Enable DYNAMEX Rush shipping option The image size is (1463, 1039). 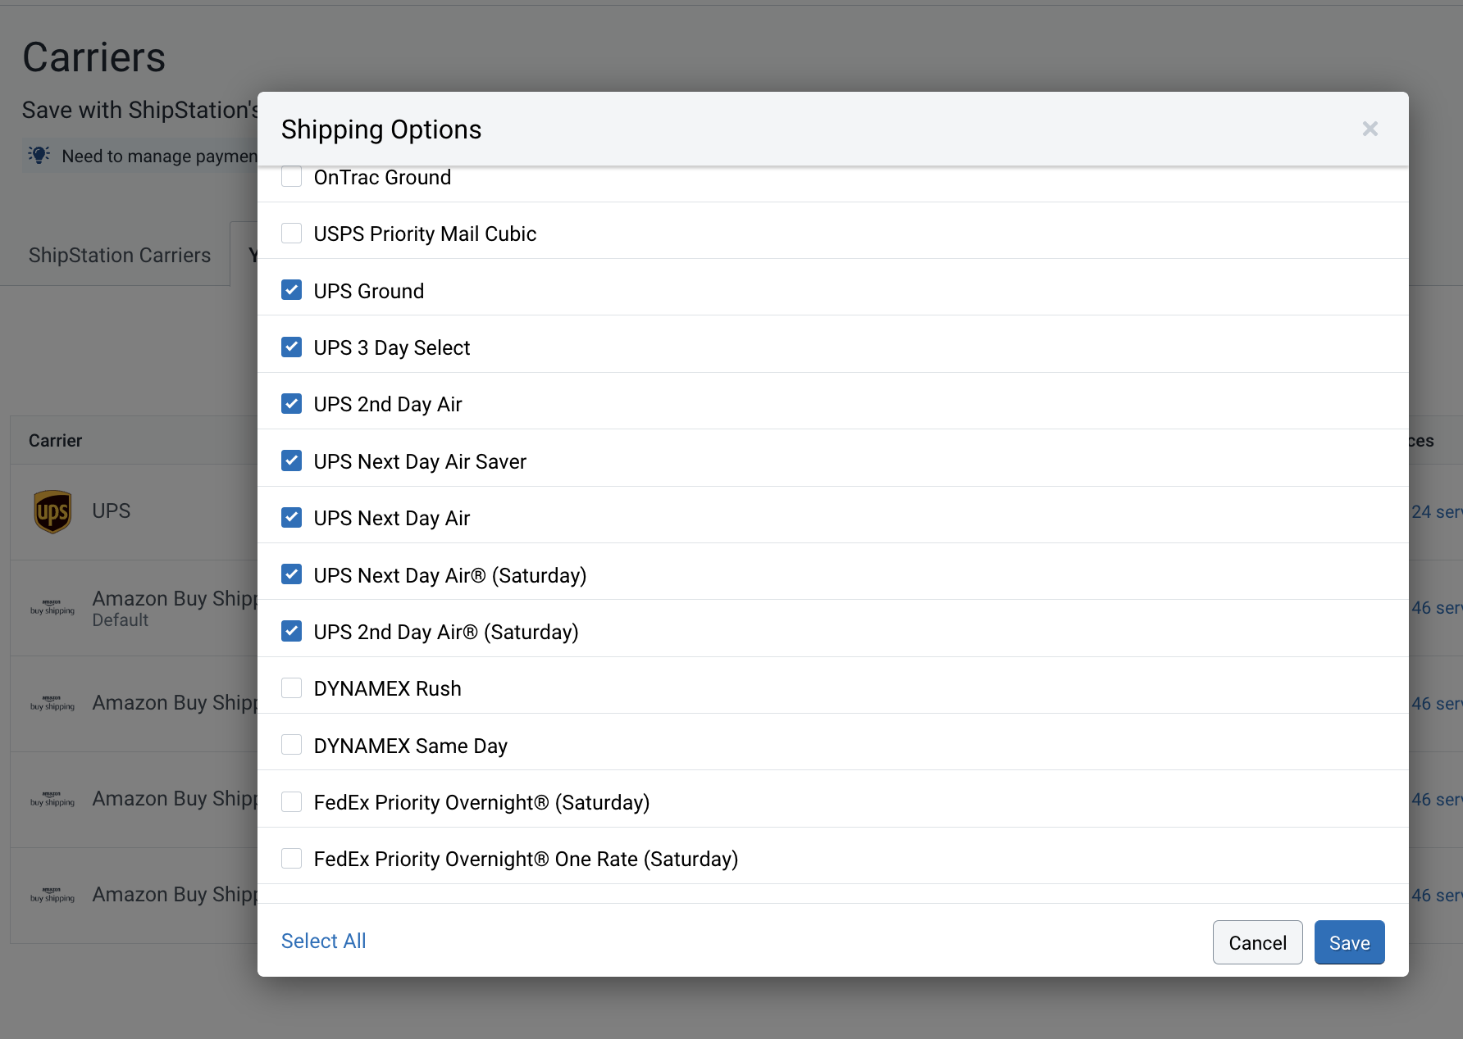(291, 688)
